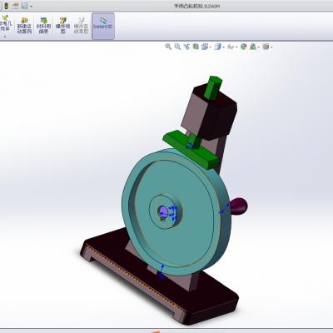The width and height of the screenshot is (333, 333).
Task: Open the file properties icon in quick access bar
Action: [x=15, y=6]
